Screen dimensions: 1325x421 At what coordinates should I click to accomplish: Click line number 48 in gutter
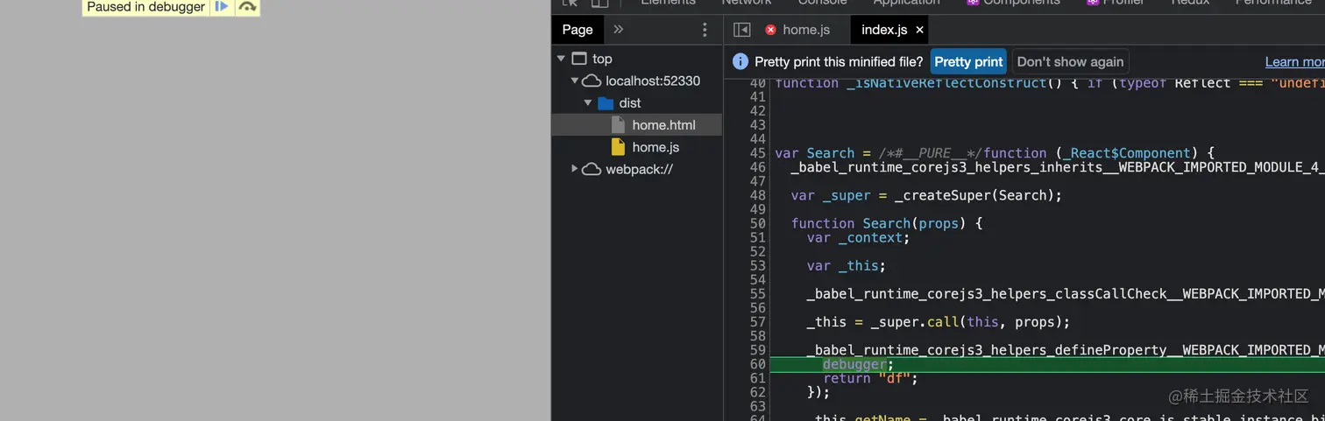pos(757,195)
